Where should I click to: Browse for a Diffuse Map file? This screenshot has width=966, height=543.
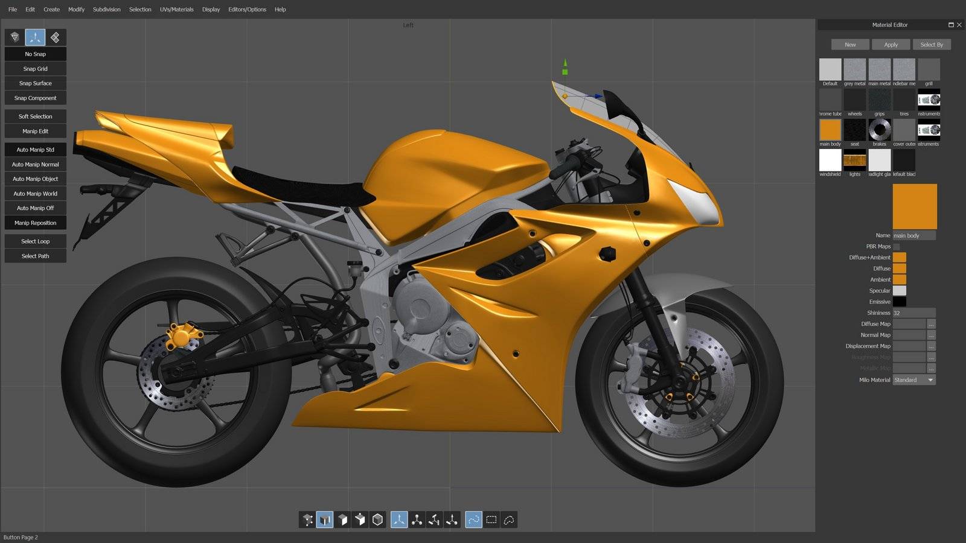pyautogui.click(x=931, y=325)
